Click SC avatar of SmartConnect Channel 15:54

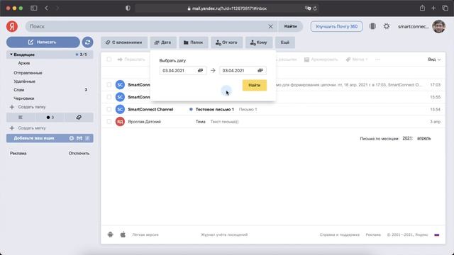(x=120, y=109)
